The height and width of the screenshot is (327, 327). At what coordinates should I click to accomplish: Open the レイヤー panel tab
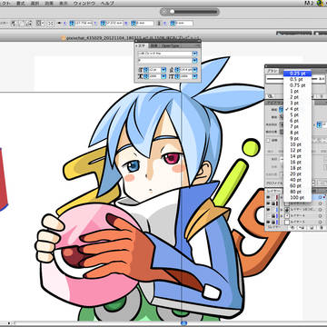tap(274, 192)
